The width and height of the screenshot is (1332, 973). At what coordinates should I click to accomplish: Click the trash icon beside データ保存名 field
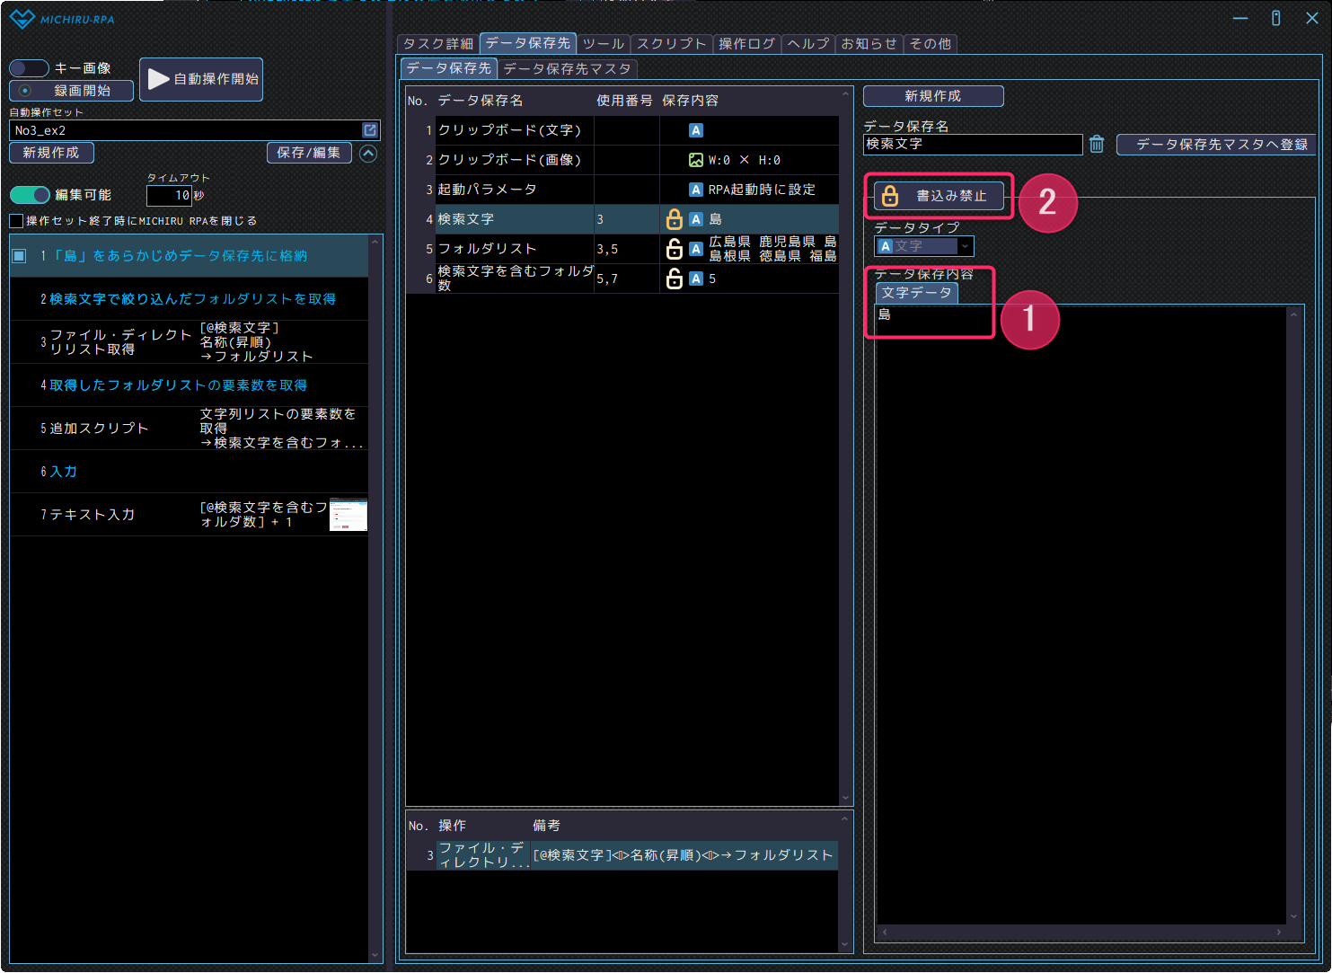click(x=1097, y=145)
